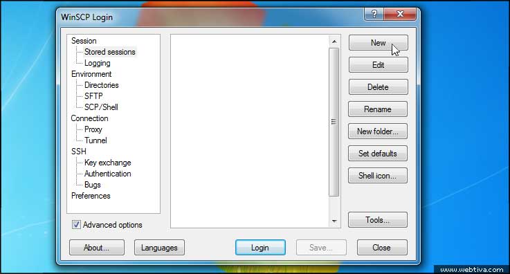Open the Tools menu button

tap(378, 220)
